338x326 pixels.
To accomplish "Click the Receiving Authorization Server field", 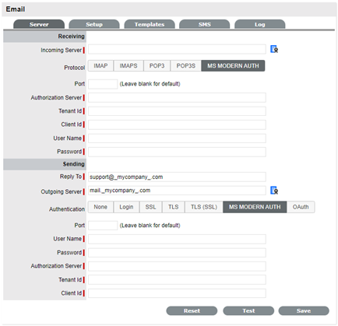I will pos(177,98).
